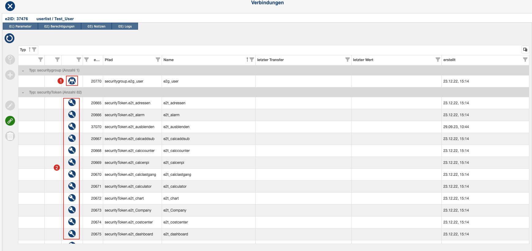Viewport: 532px width, 251px height.
Task: Open the letzter Wert column filter
Action: [438, 60]
